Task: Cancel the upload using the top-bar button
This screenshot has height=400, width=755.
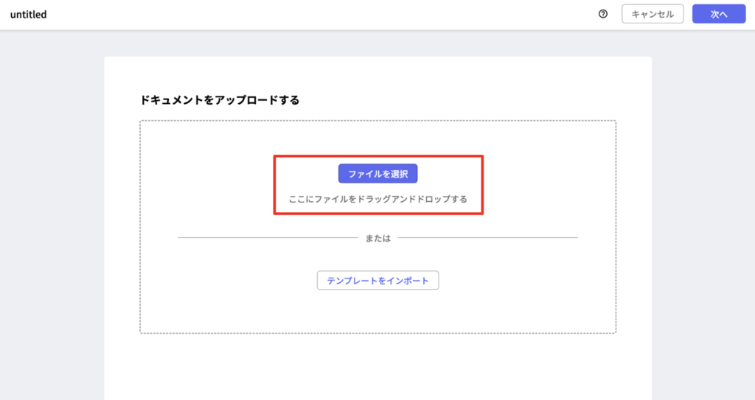Action: [653, 14]
